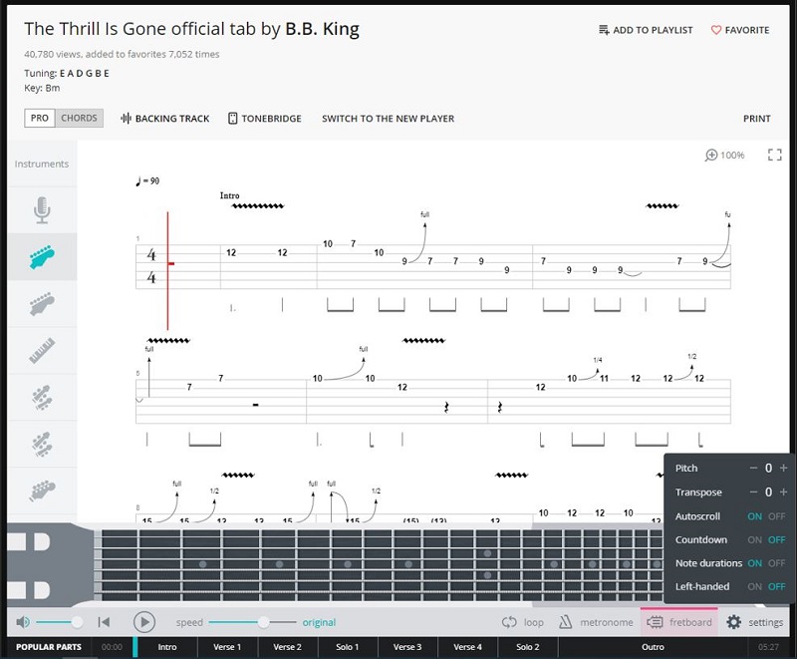797x659 pixels.
Task: Click the speed slider handle
Action: 263,622
